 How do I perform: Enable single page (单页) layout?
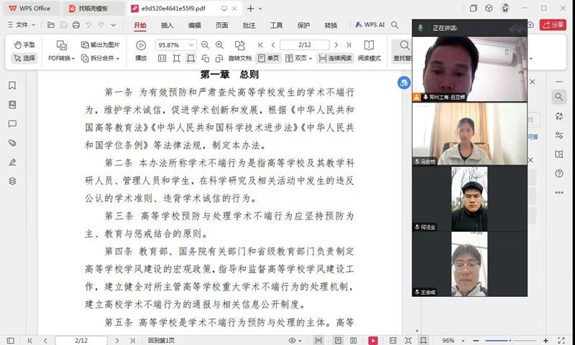(268, 58)
